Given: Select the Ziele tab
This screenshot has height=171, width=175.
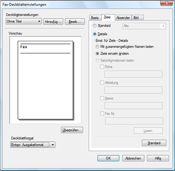Looking at the screenshot, I should 108,17.
